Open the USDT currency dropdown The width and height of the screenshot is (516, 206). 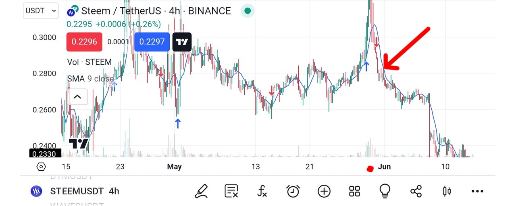(x=41, y=11)
